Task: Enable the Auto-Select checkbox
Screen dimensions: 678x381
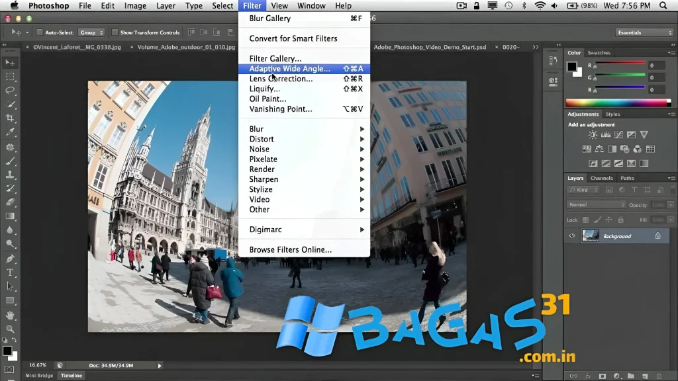Action: coord(40,32)
